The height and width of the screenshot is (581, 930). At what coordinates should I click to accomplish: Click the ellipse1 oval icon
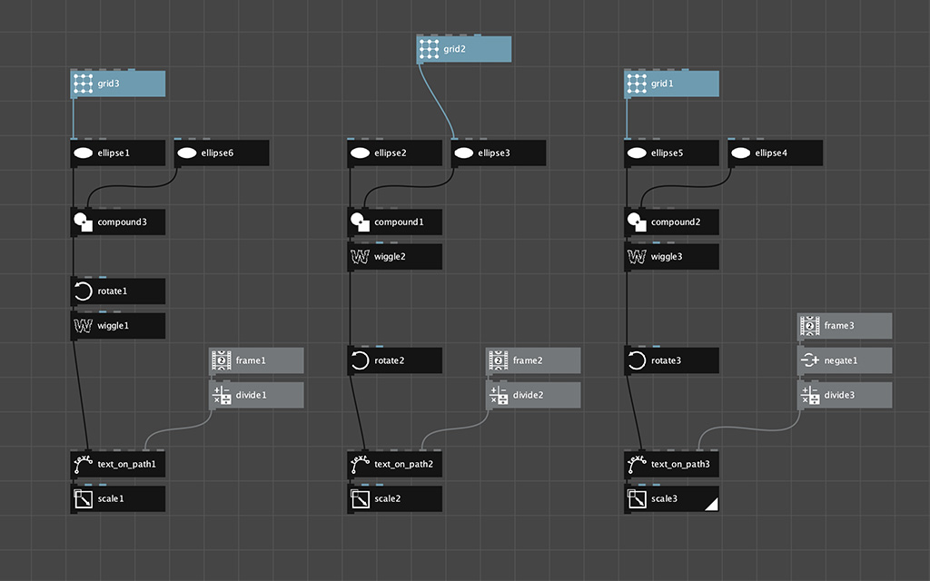click(x=83, y=153)
